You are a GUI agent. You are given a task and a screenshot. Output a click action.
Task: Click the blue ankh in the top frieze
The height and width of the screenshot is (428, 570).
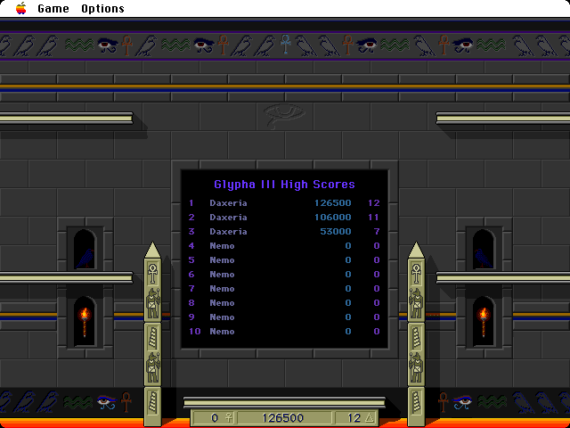coord(286,44)
